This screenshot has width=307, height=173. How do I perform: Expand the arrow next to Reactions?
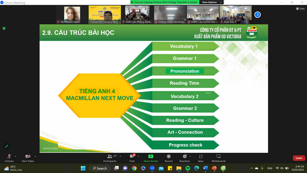190,157
